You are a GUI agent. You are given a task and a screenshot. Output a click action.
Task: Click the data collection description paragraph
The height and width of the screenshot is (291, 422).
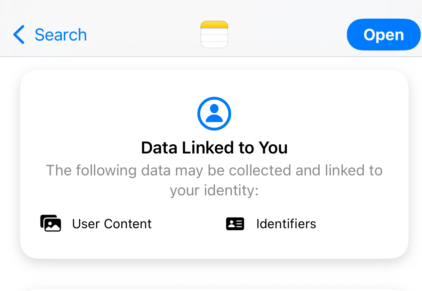(214, 180)
